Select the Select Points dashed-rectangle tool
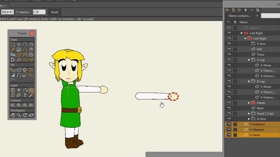This screenshot has width=280, height=157. [x=13, y=44]
